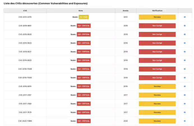Image resolution: width=194 pixels, height=126 pixels.
Task: View CVE-2016-6814 using its eye icon
Action: (185, 86)
